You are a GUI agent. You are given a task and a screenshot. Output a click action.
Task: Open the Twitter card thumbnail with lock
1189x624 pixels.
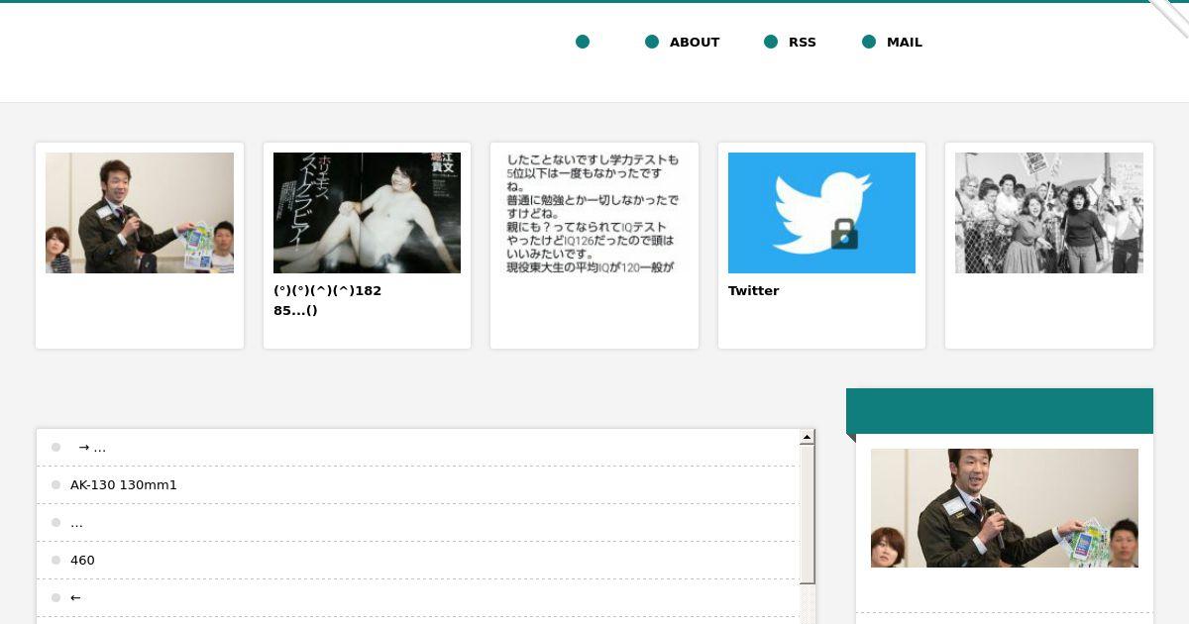tap(821, 213)
